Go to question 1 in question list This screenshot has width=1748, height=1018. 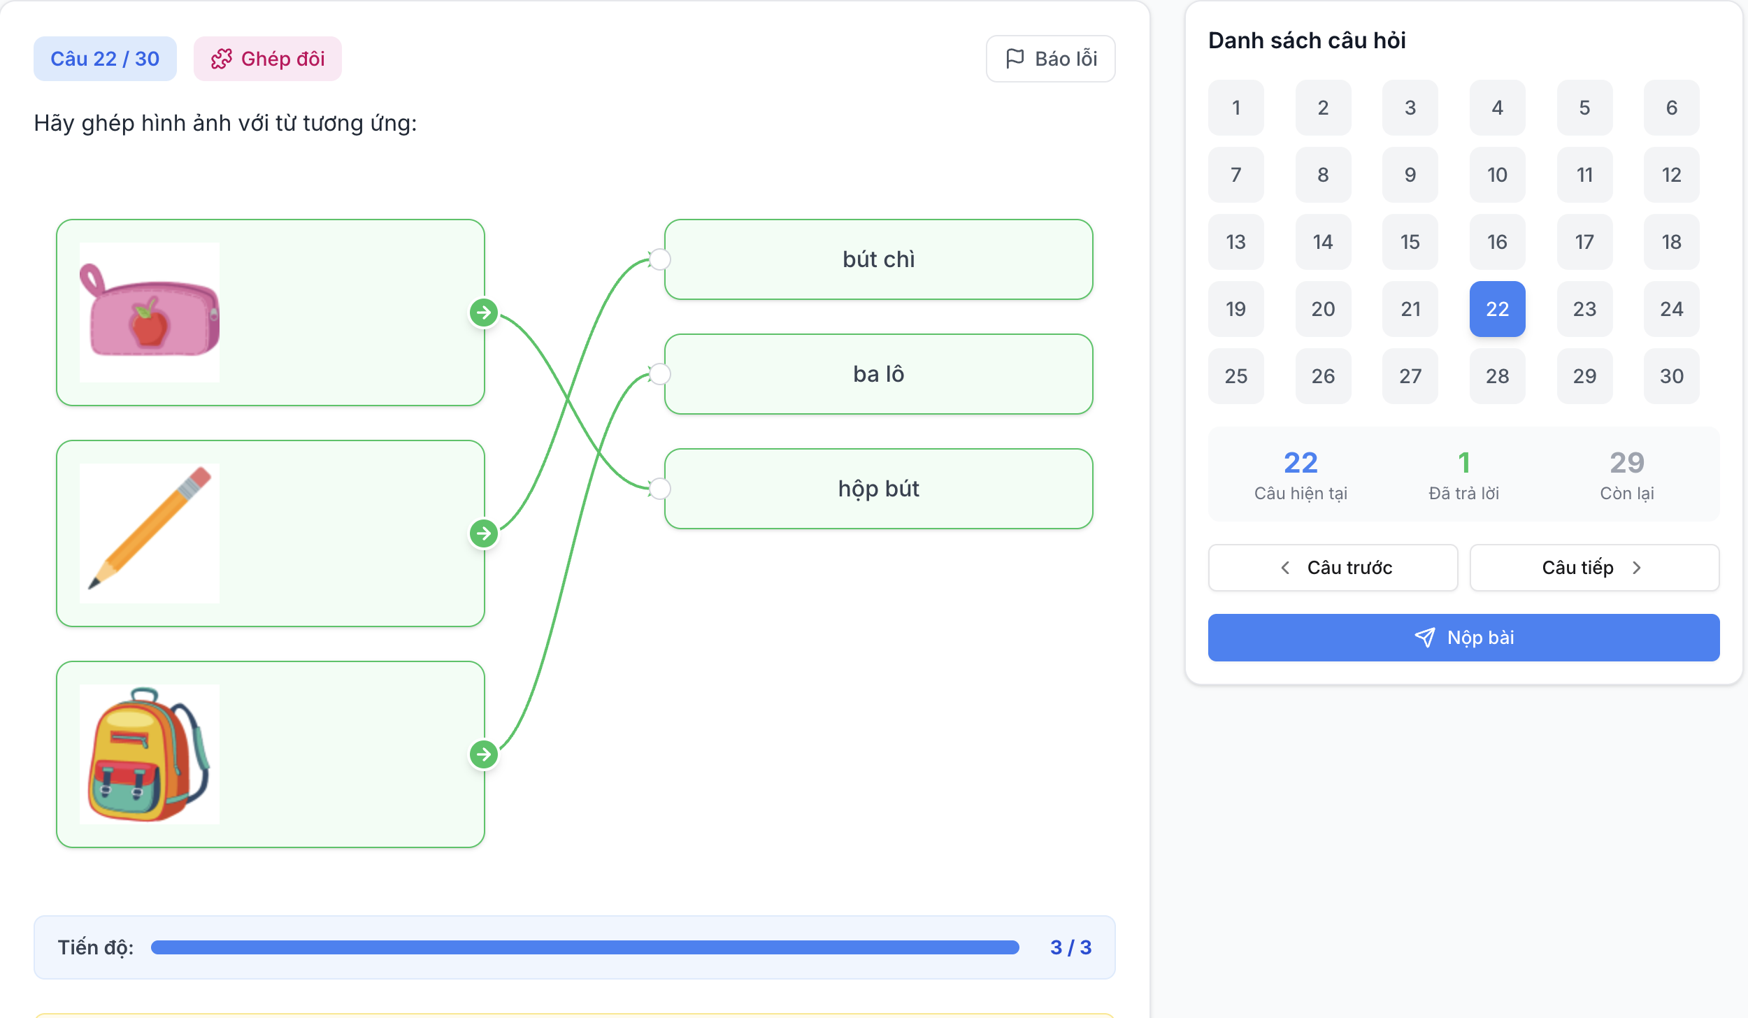click(1235, 108)
